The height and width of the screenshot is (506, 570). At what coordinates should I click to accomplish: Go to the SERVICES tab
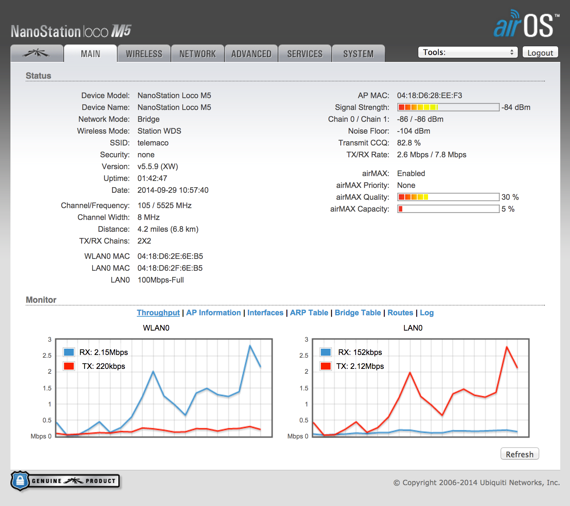304,54
